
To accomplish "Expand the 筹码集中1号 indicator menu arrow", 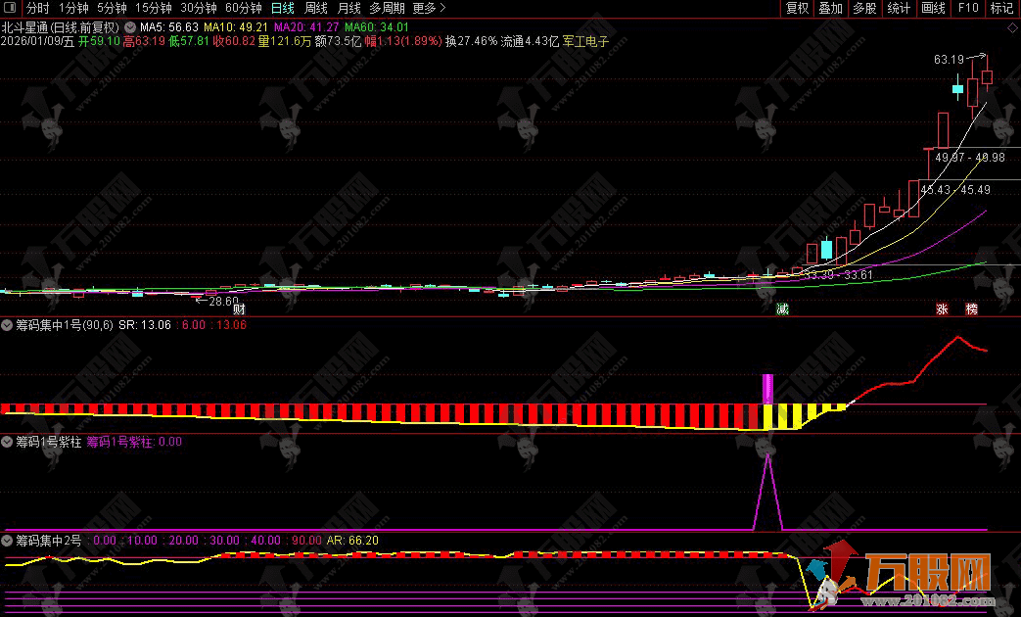I will point(8,324).
